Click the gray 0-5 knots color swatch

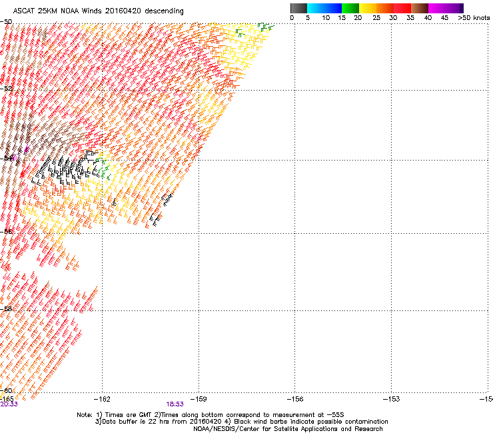click(298, 8)
